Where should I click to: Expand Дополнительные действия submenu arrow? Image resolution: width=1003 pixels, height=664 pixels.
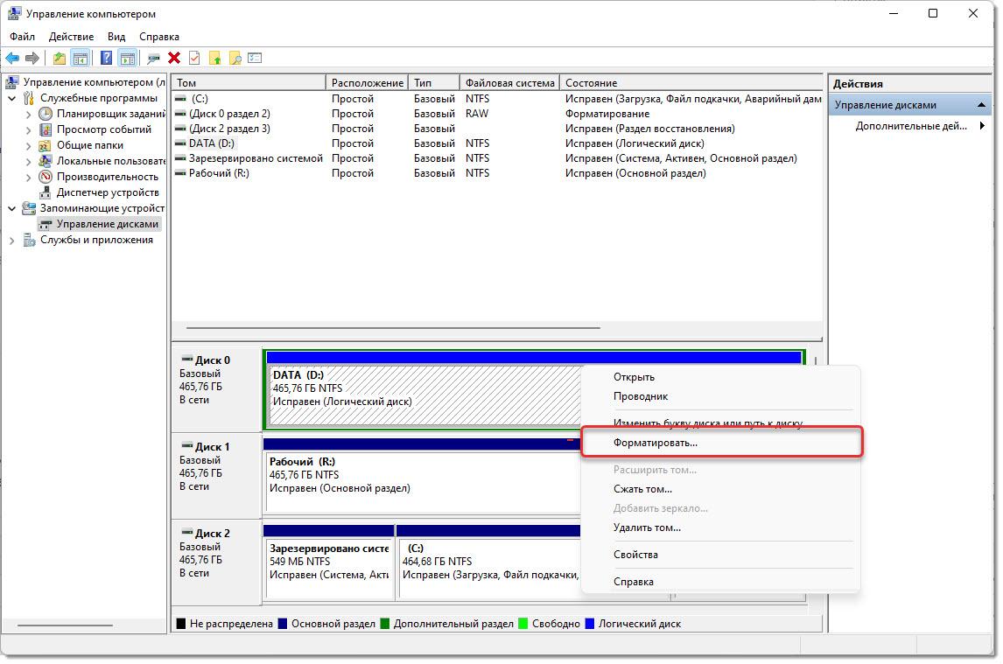(x=982, y=126)
